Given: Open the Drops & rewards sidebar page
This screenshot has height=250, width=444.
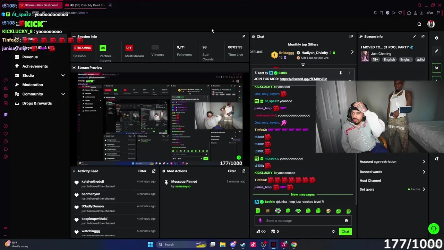Looking at the screenshot, I should (x=37, y=103).
